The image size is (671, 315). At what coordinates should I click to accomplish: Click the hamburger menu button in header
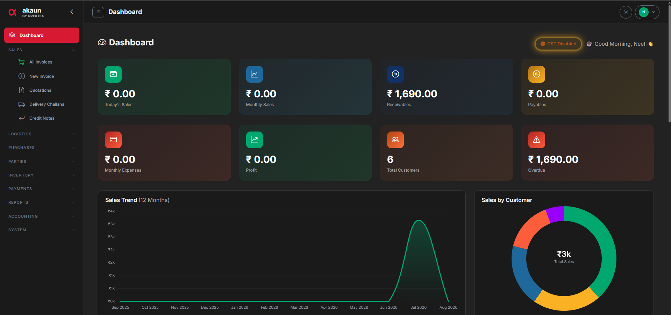coord(98,12)
